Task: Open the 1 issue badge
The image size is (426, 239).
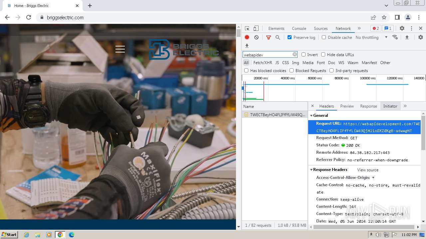Action: point(388,29)
